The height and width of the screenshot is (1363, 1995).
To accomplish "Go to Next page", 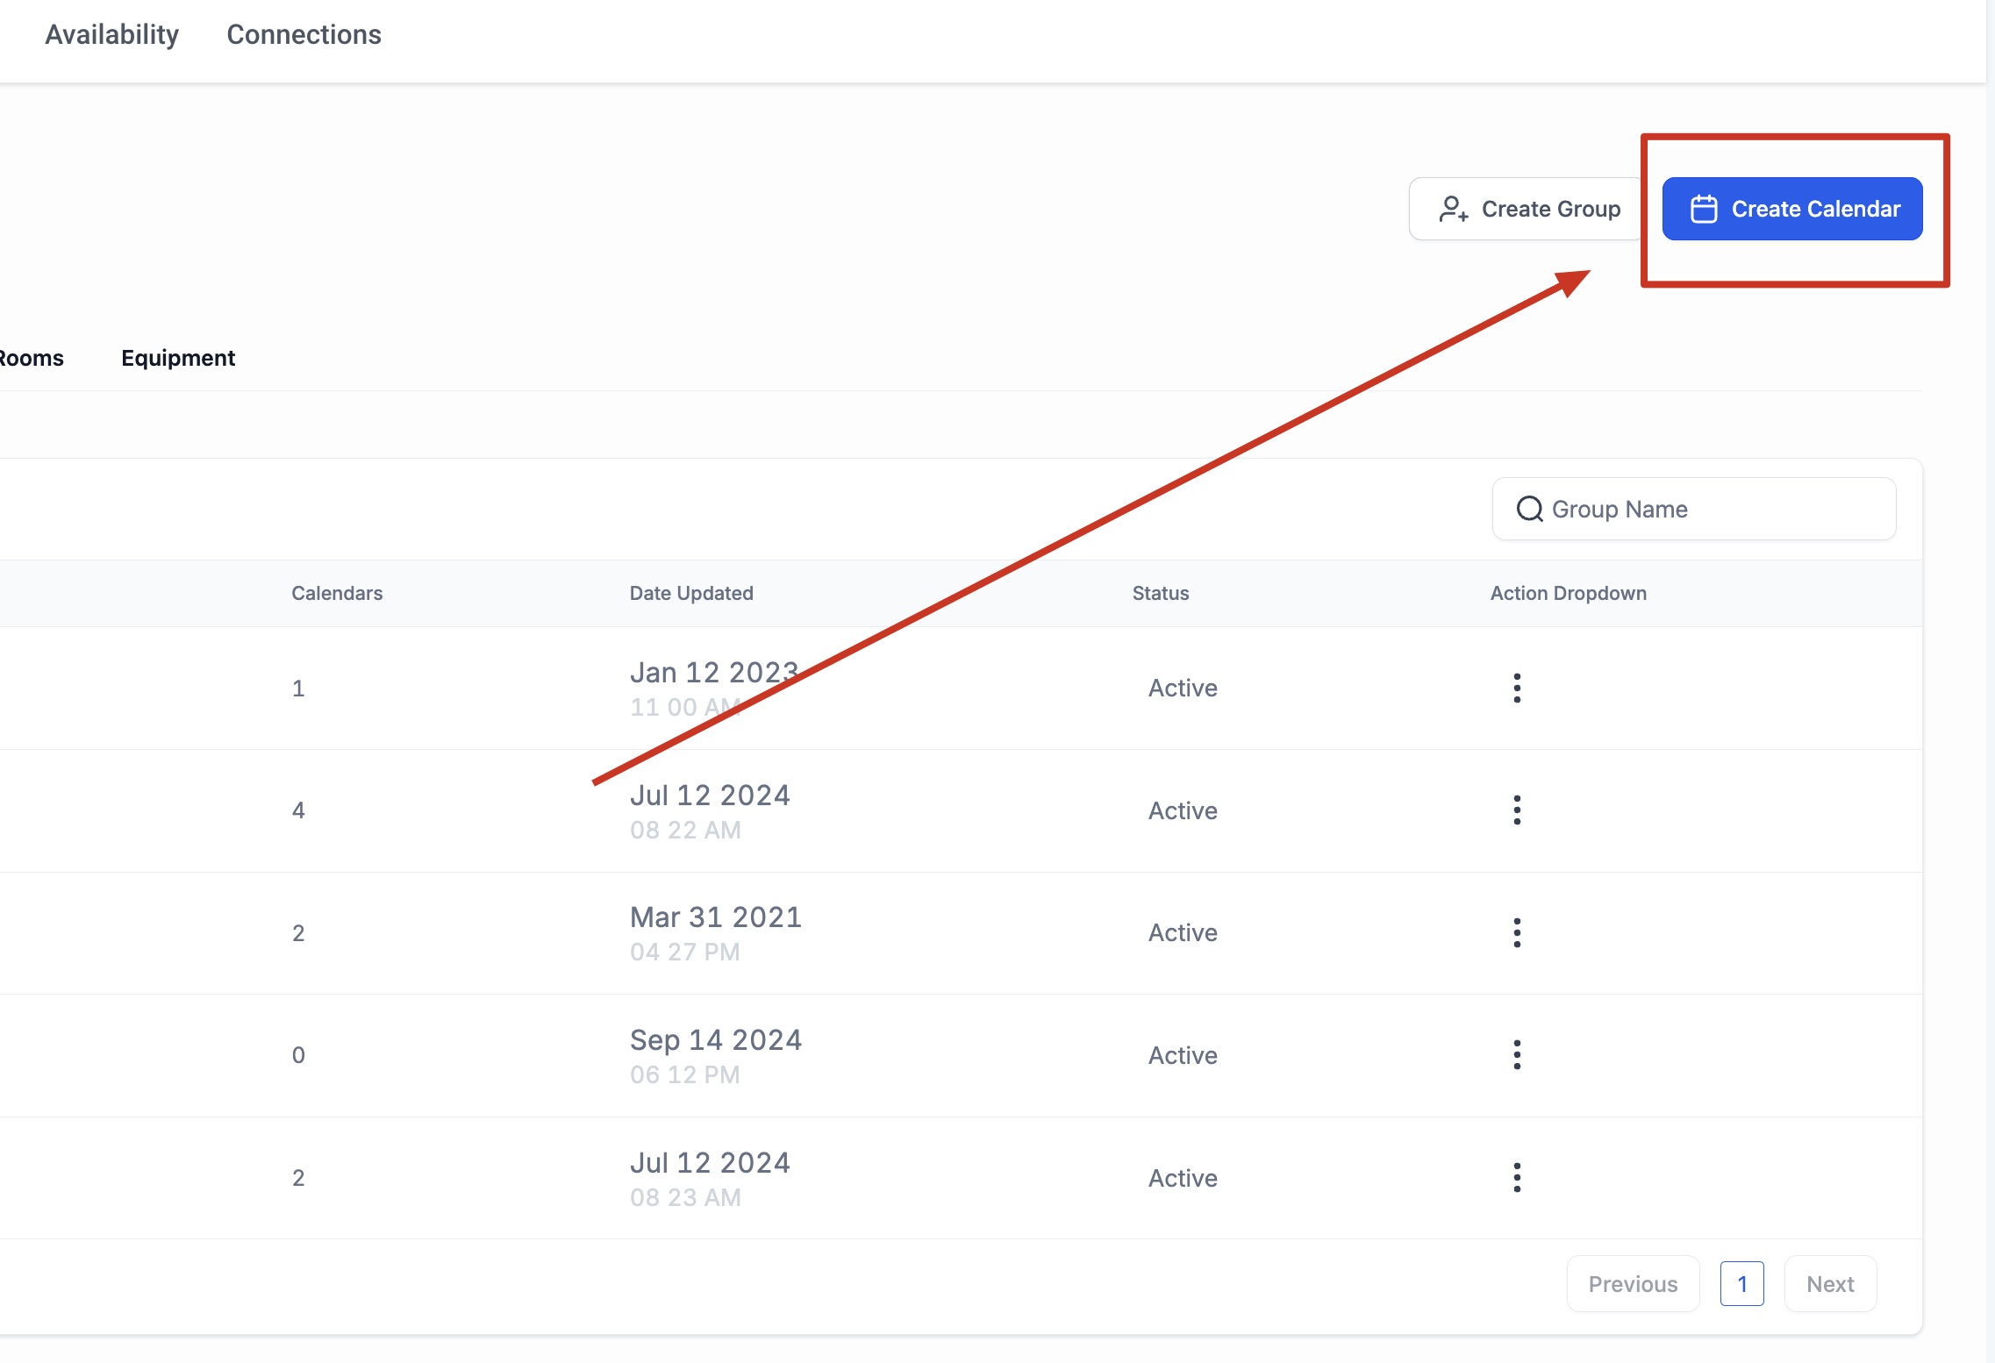I will pyautogui.click(x=1830, y=1284).
